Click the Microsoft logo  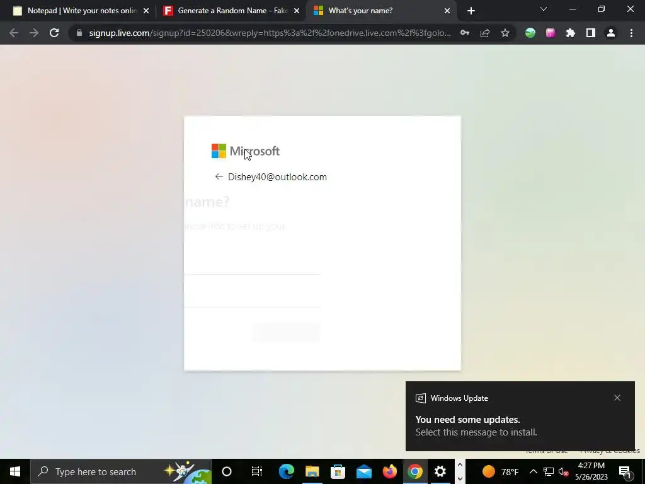tap(246, 151)
